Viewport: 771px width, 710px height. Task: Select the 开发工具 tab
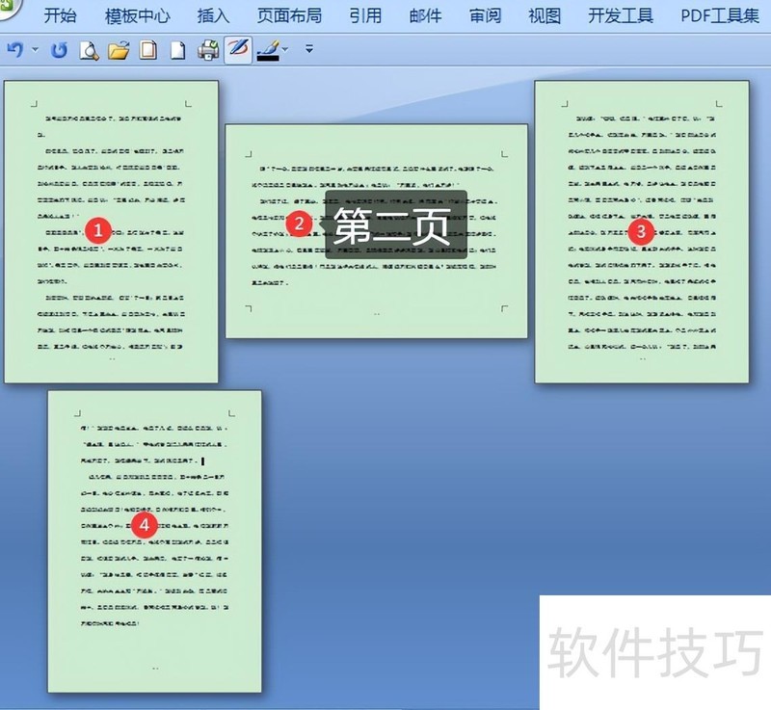622,14
